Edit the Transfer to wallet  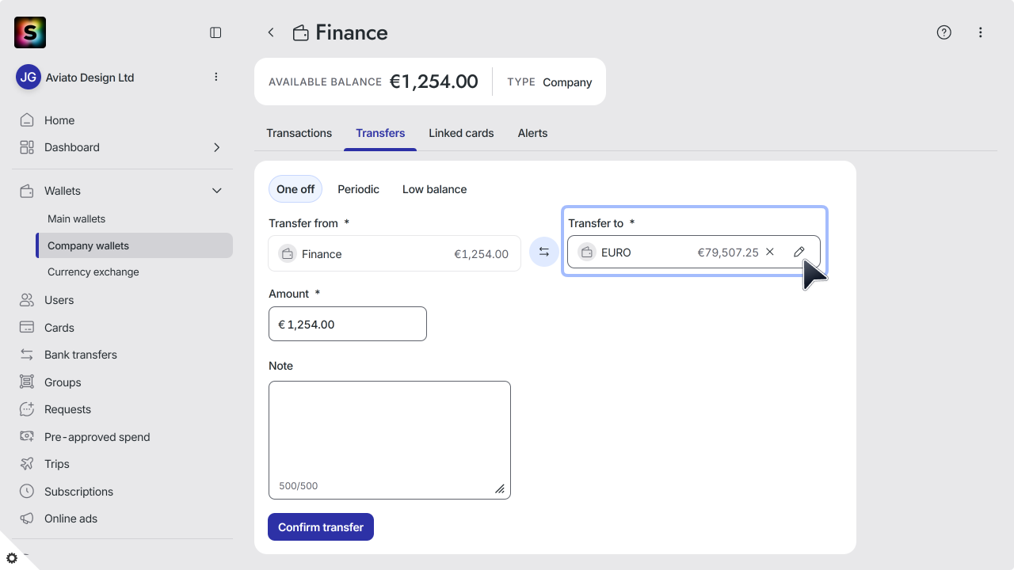tap(799, 252)
